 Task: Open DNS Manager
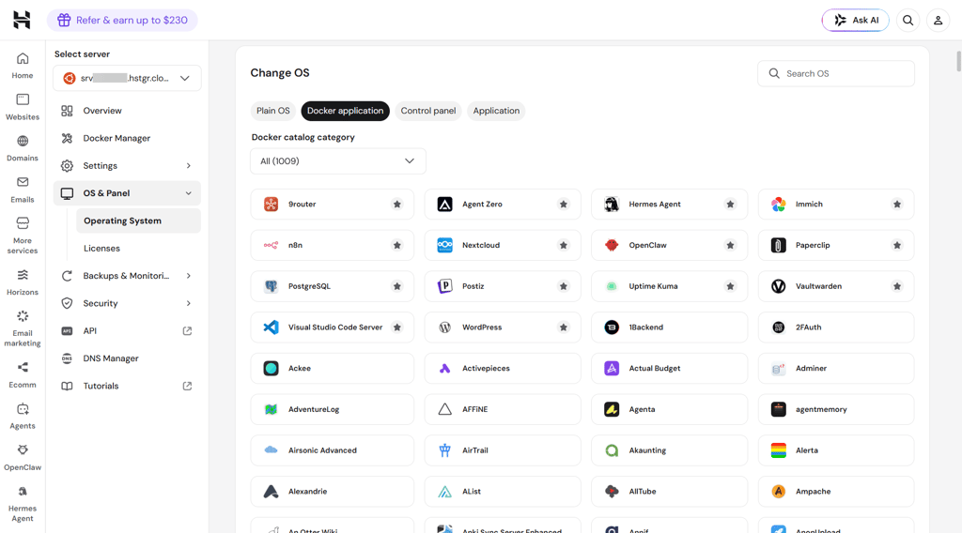click(127, 358)
